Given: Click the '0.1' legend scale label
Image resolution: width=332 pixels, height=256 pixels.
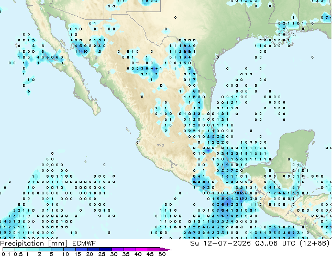Looking at the screenshot, I should (6, 254).
